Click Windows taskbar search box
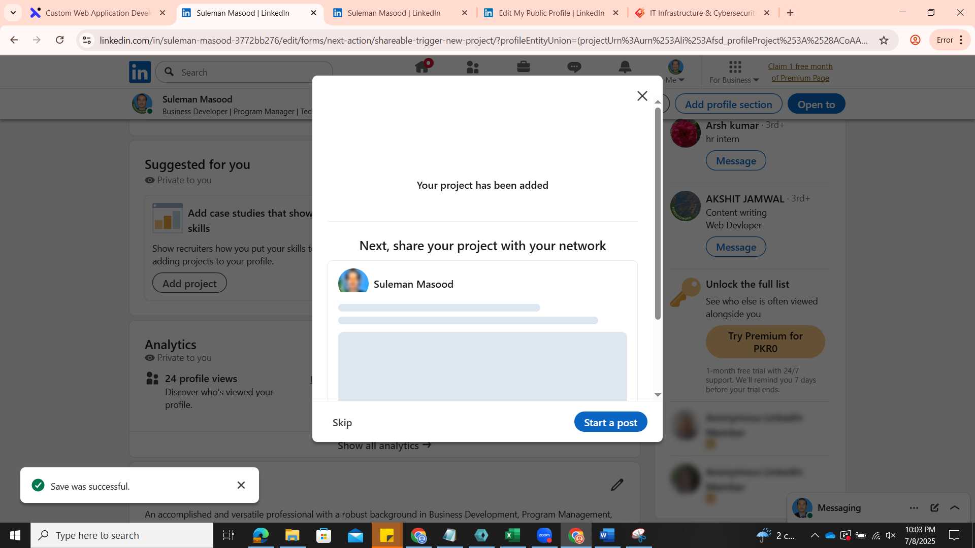 click(122, 535)
